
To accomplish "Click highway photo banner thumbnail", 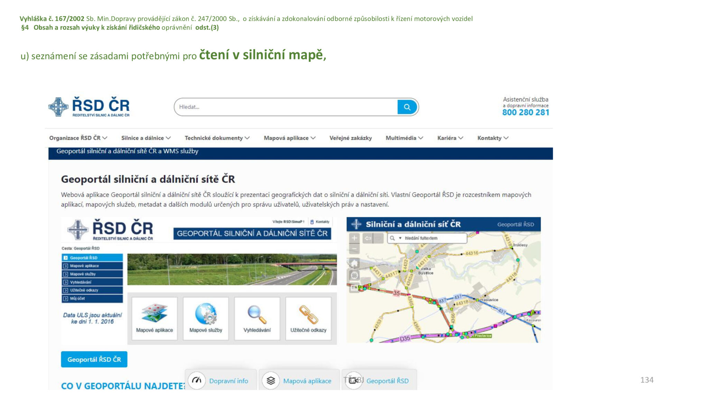I will 232,269.
